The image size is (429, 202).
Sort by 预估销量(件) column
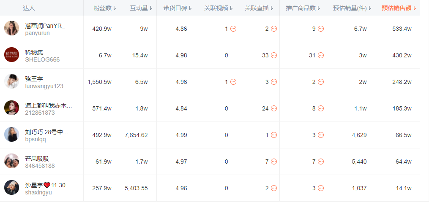pos(352,8)
